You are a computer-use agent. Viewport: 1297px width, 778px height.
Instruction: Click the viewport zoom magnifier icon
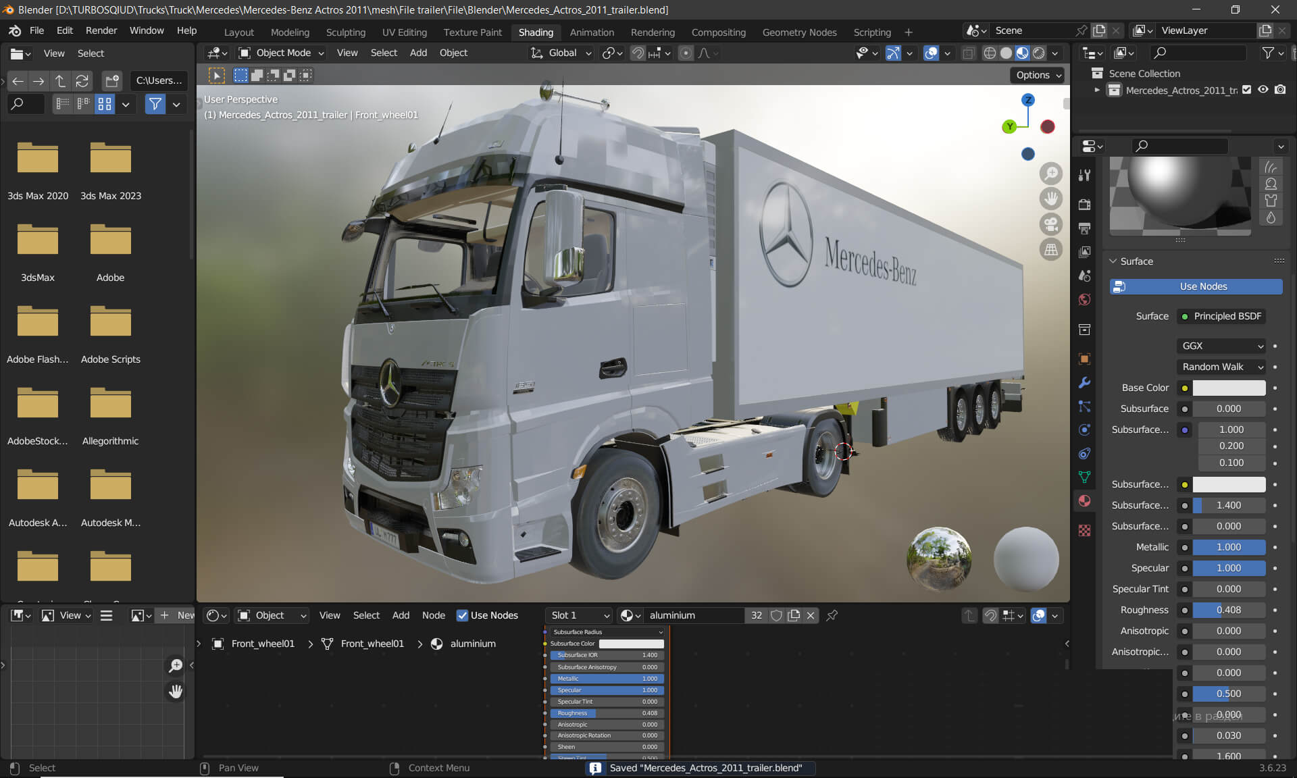tap(1050, 174)
